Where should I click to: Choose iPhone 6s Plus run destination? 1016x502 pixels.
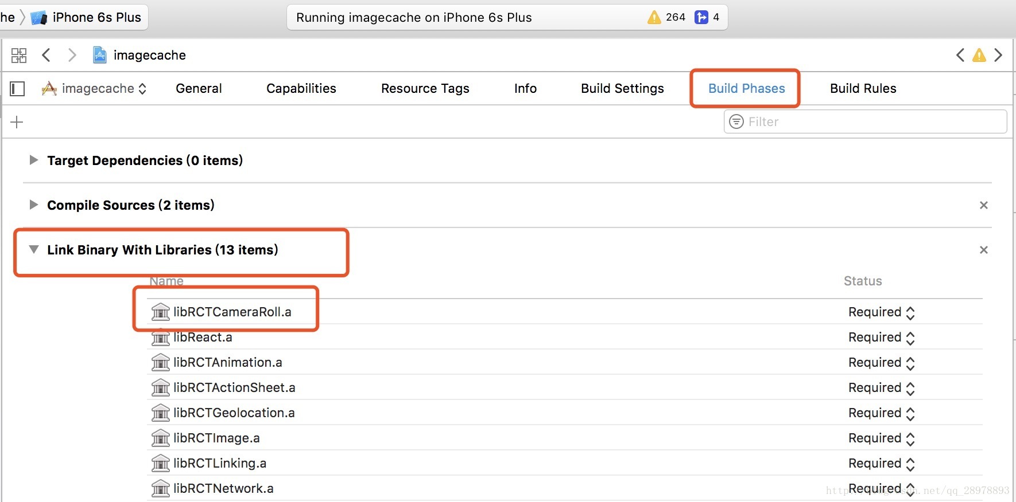86,17
